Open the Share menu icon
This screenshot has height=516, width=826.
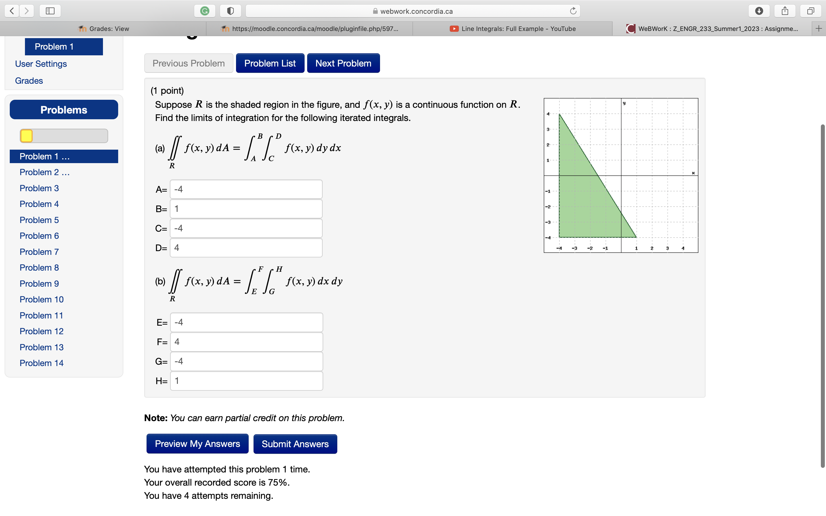coord(785,11)
